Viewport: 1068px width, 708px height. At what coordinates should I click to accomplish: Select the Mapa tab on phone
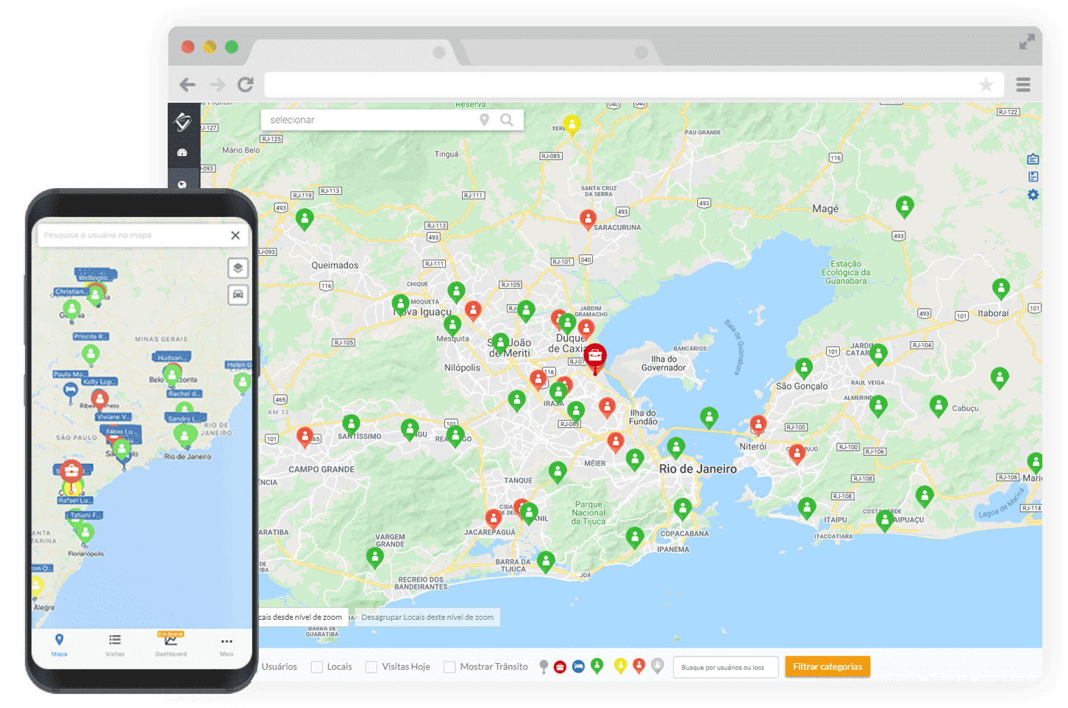pos(60,644)
